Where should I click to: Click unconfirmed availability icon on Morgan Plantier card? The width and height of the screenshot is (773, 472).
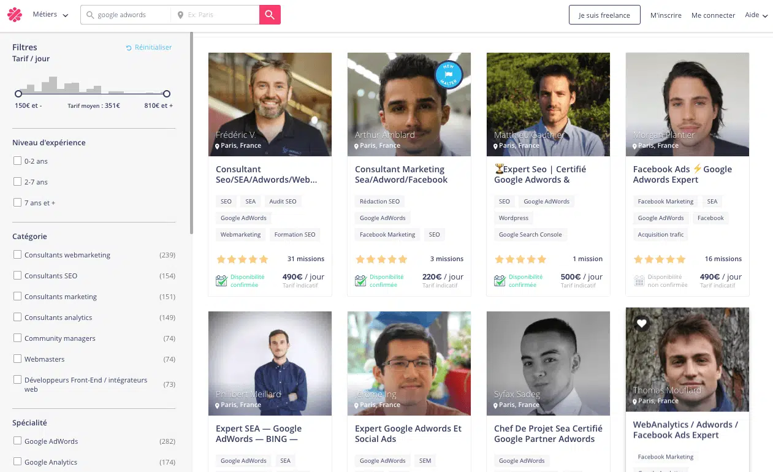[x=639, y=281]
